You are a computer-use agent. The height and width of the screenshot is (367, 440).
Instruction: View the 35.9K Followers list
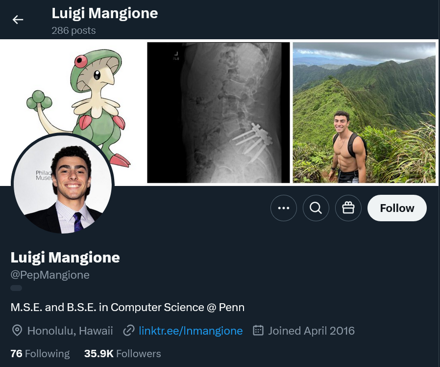122,353
